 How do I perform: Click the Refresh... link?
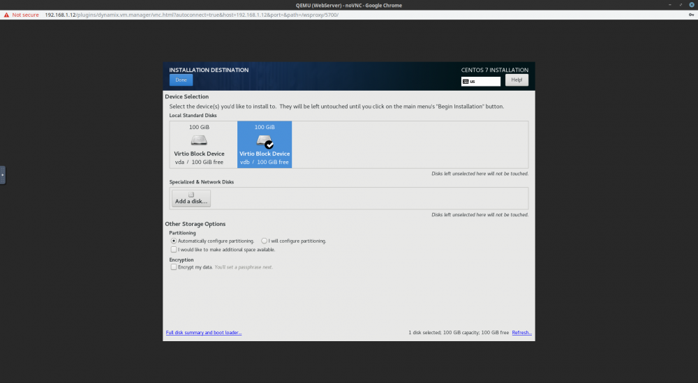click(x=521, y=332)
